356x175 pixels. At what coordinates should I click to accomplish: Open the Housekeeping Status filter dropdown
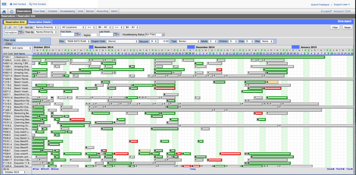coord(155,35)
